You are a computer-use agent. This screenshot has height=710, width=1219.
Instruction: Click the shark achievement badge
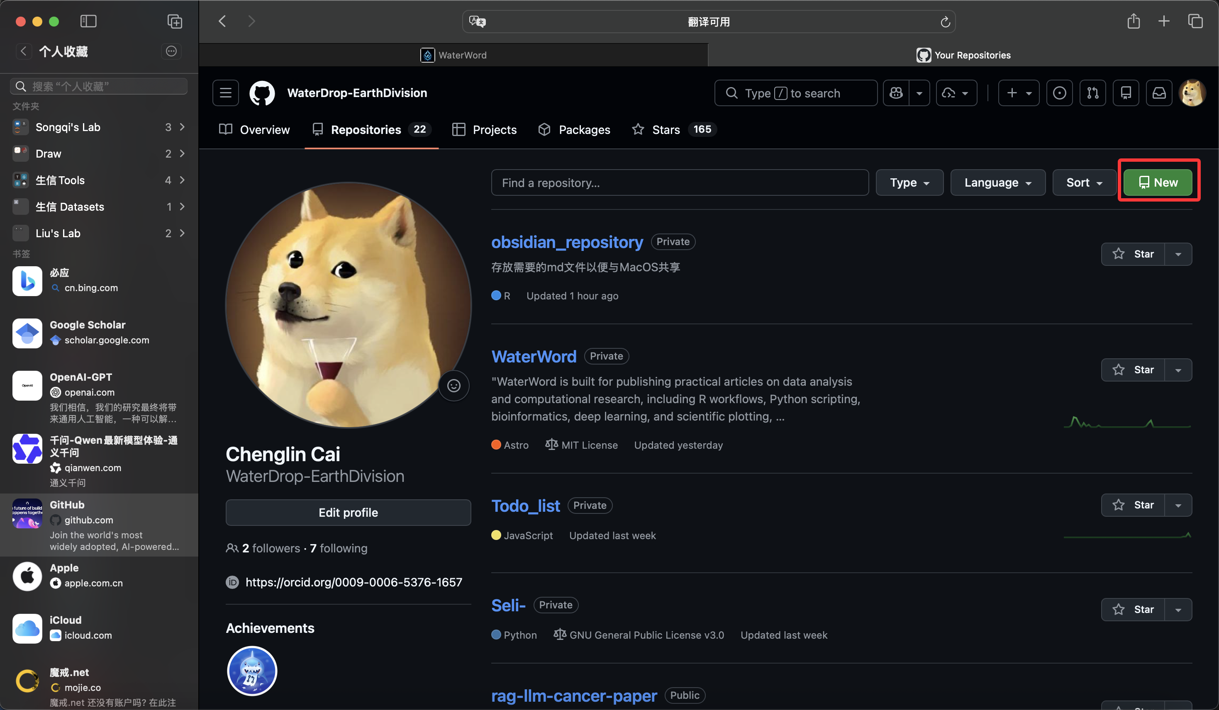tap(252, 671)
